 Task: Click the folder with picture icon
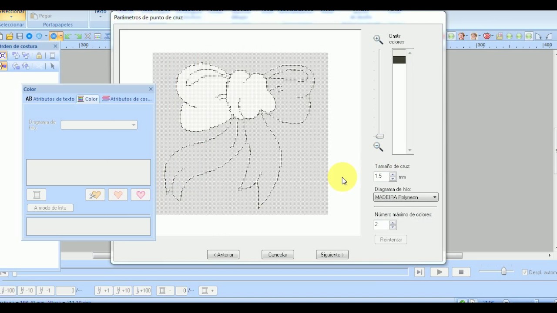[500, 37]
